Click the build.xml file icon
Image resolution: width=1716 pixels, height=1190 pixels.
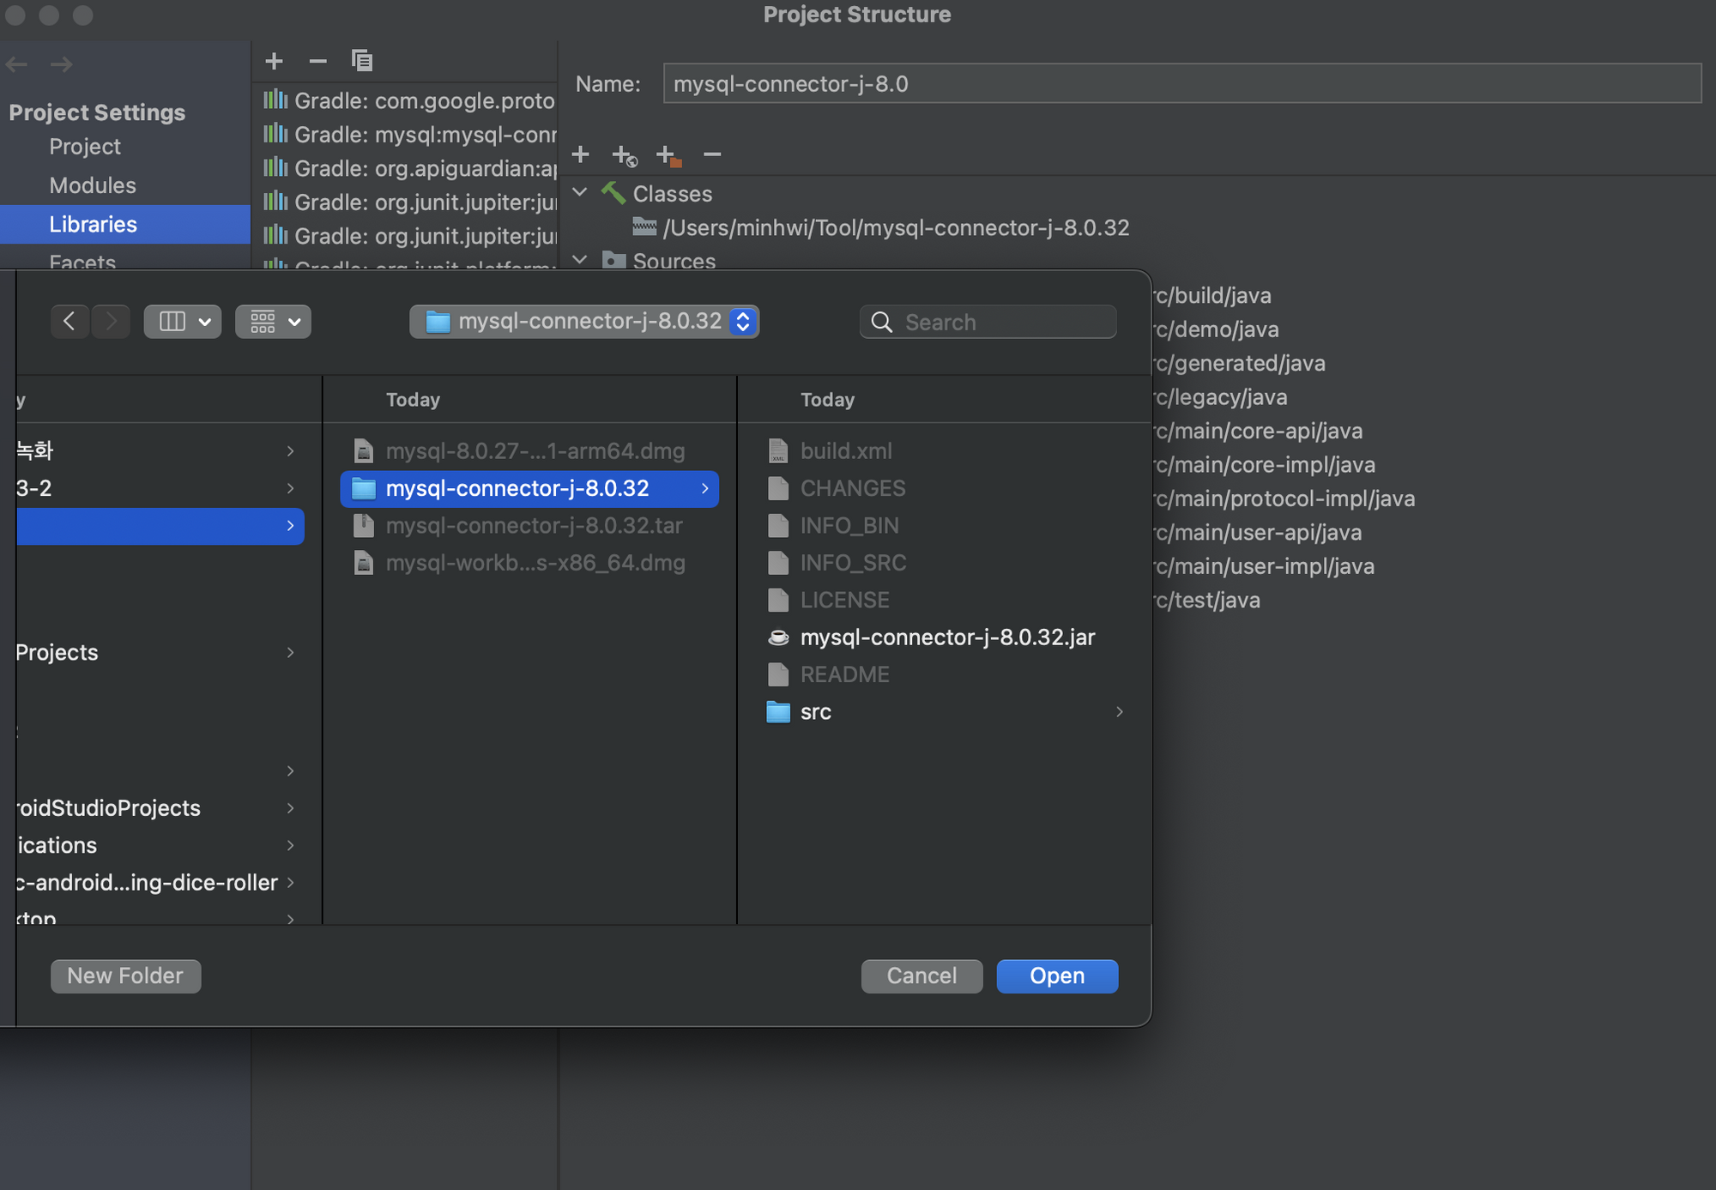click(778, 451)
